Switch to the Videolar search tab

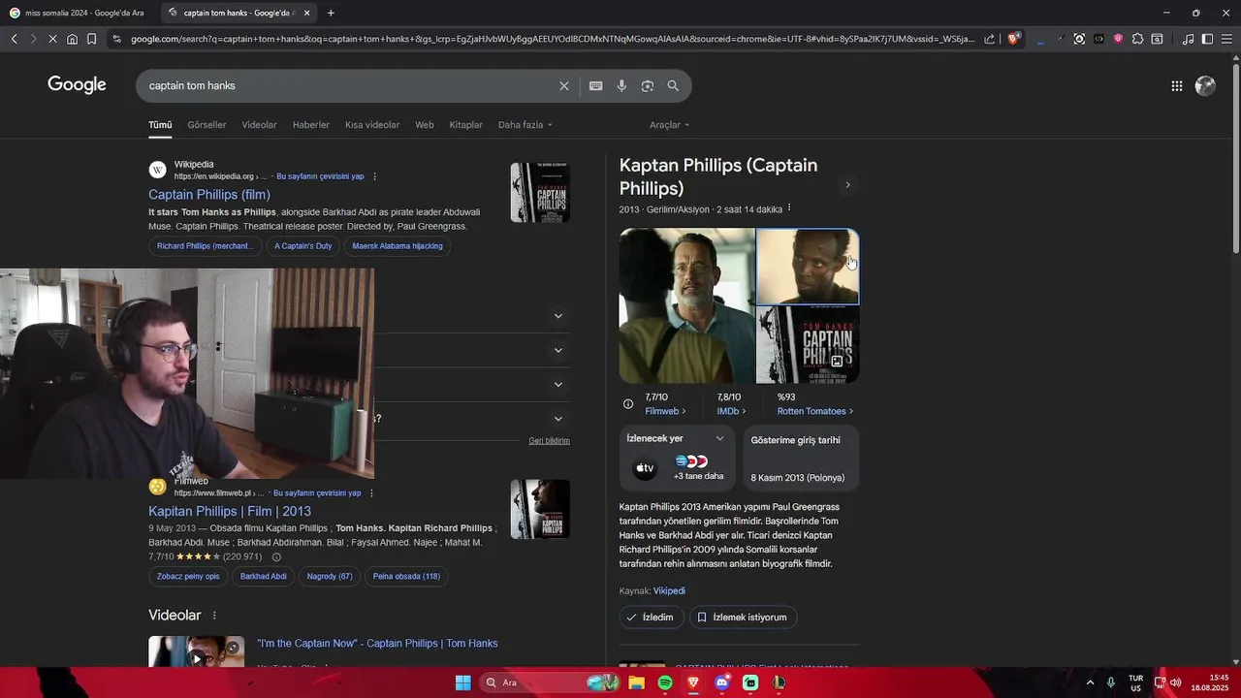(x=259, y=125)
